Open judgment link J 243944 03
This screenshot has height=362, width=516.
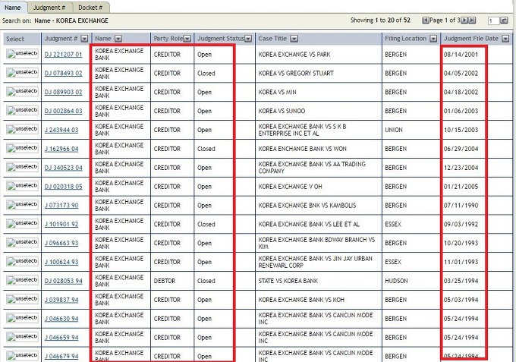point(61,130)
